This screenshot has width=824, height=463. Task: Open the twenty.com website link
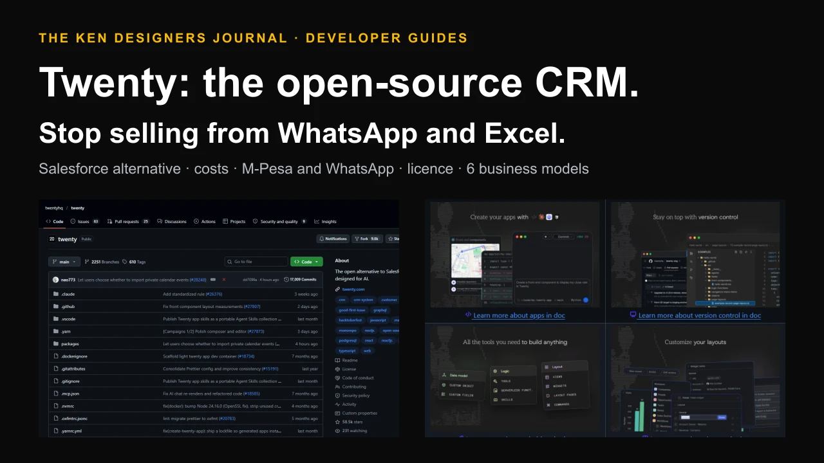(353, 289)
